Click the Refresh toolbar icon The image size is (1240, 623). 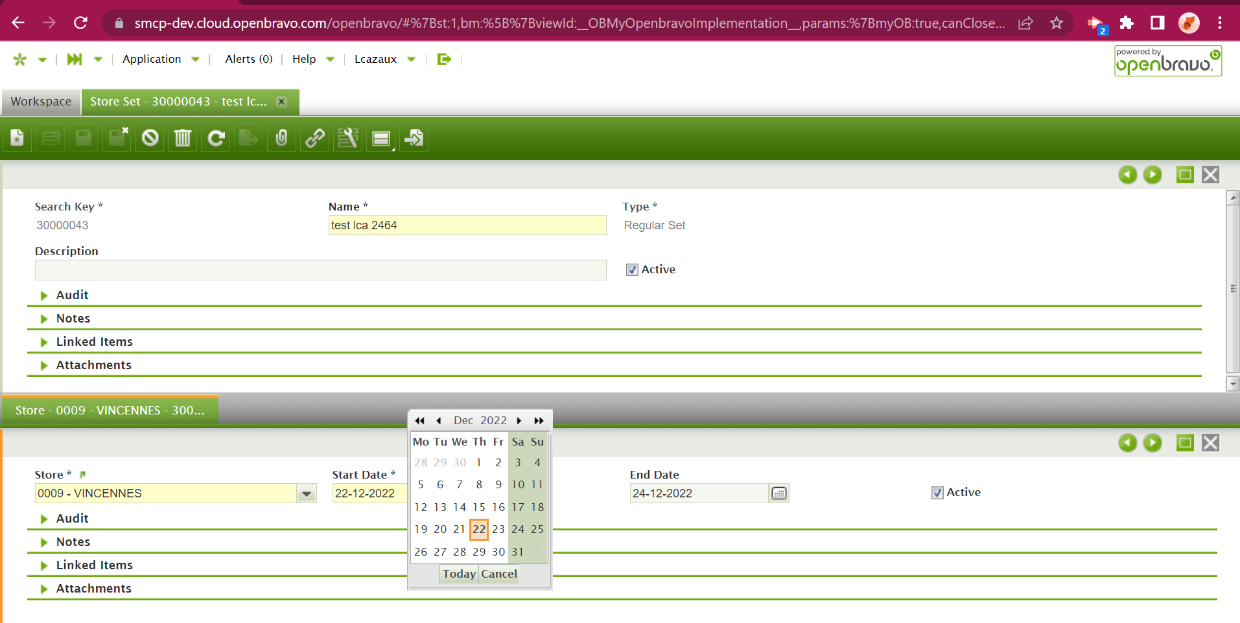click(216, 138)
